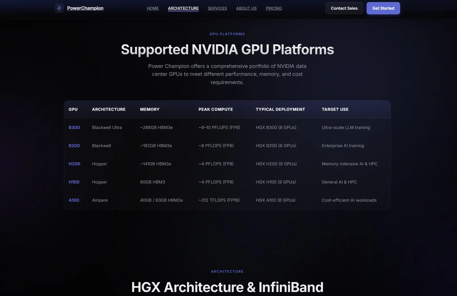This screenshot has height=296, width=457.
Task: Click the Blackwell Ultra architecture cell
Action: click(107, 128)
